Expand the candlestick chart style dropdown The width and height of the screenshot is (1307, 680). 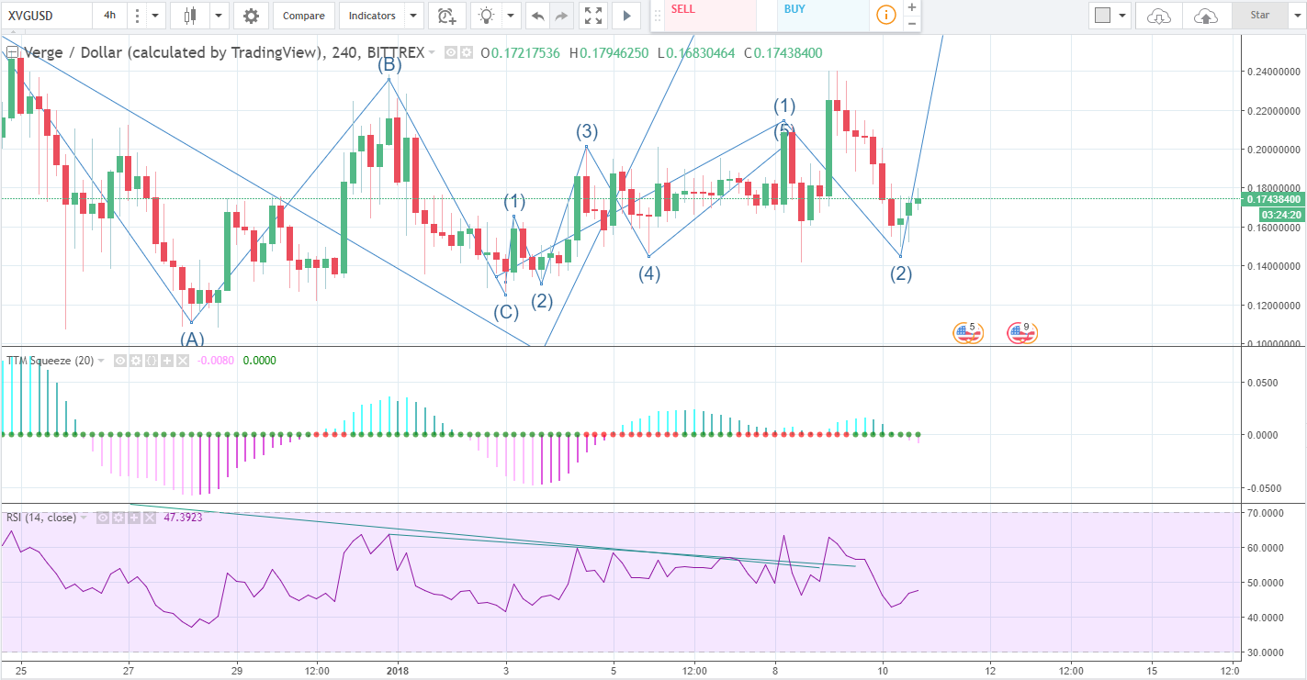(x=217, y=16)
